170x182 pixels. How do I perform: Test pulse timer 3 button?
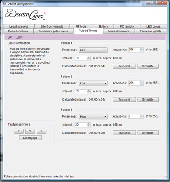[41, 131]
